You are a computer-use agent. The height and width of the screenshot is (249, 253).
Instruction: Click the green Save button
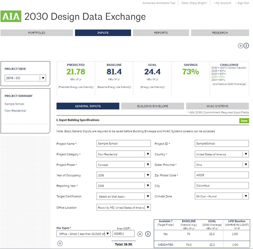click(244, 121)
